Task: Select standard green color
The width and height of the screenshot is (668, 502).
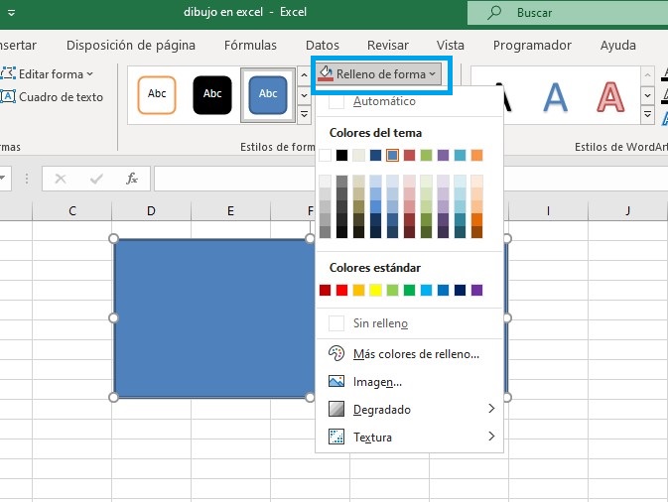Action: click(409, 290)
